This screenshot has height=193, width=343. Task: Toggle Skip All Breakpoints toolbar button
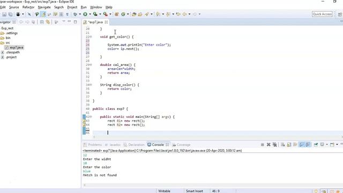(x=29, y=14)
